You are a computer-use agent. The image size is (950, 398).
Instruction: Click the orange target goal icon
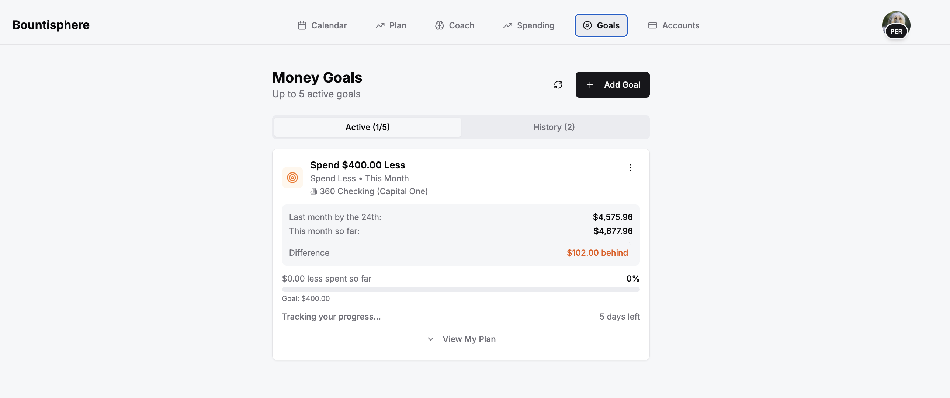[x=292, y=178]
